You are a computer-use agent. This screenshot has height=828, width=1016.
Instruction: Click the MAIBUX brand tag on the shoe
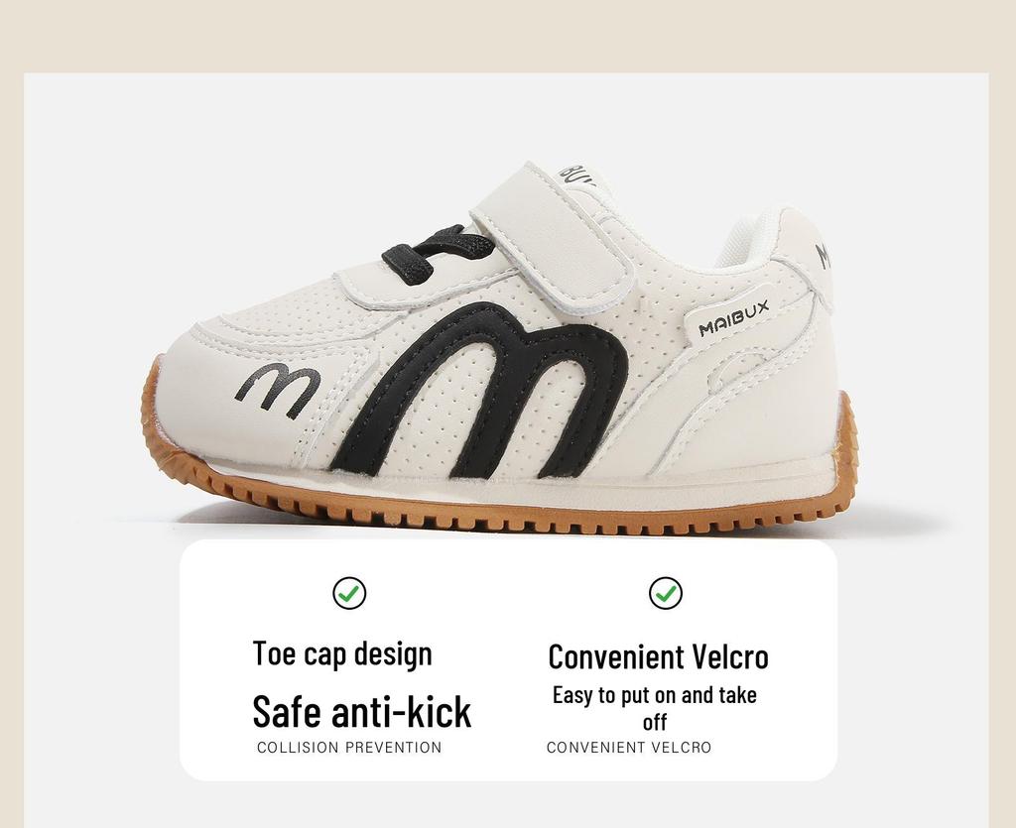coord(733,317)
